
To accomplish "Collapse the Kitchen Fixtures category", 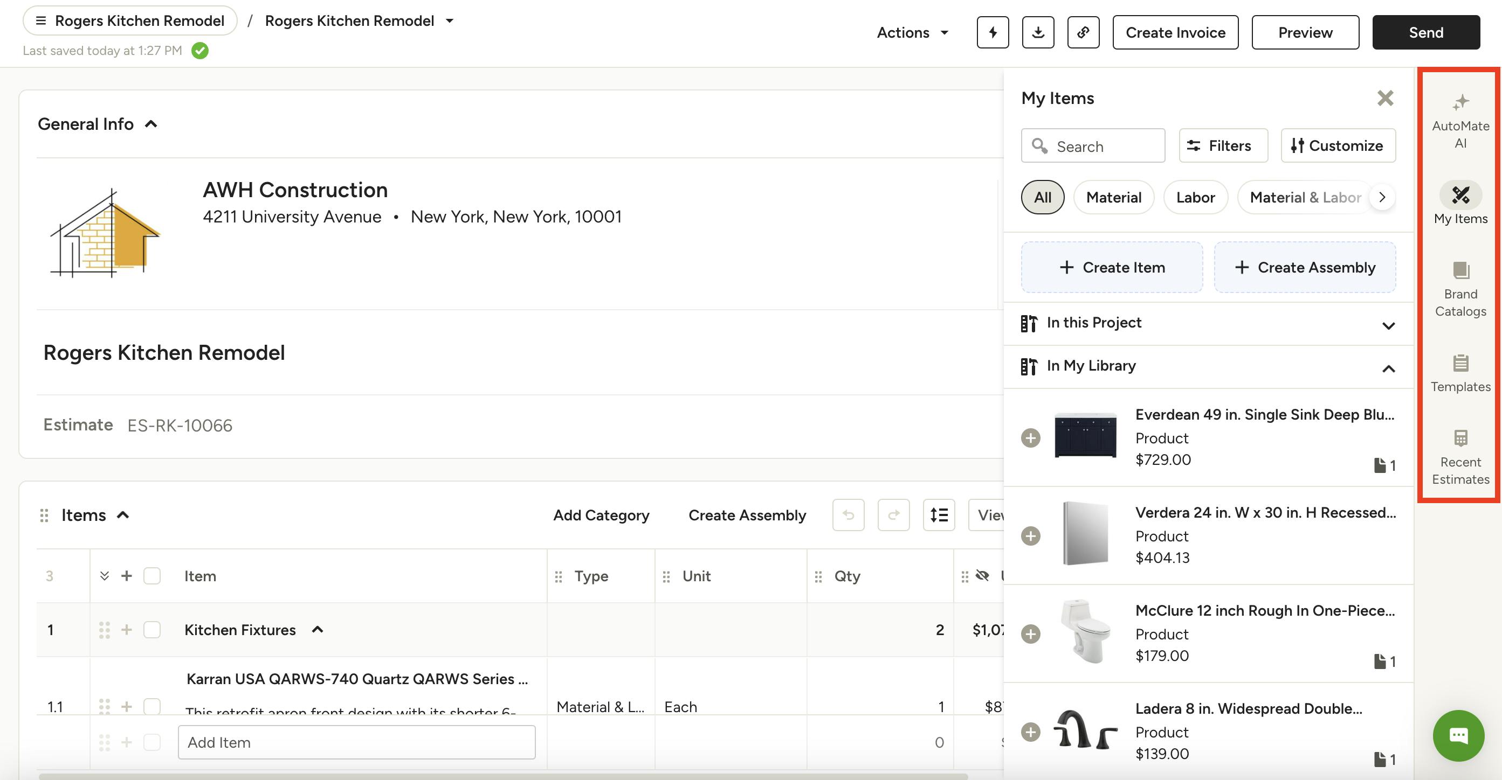I will click(317, 629).
